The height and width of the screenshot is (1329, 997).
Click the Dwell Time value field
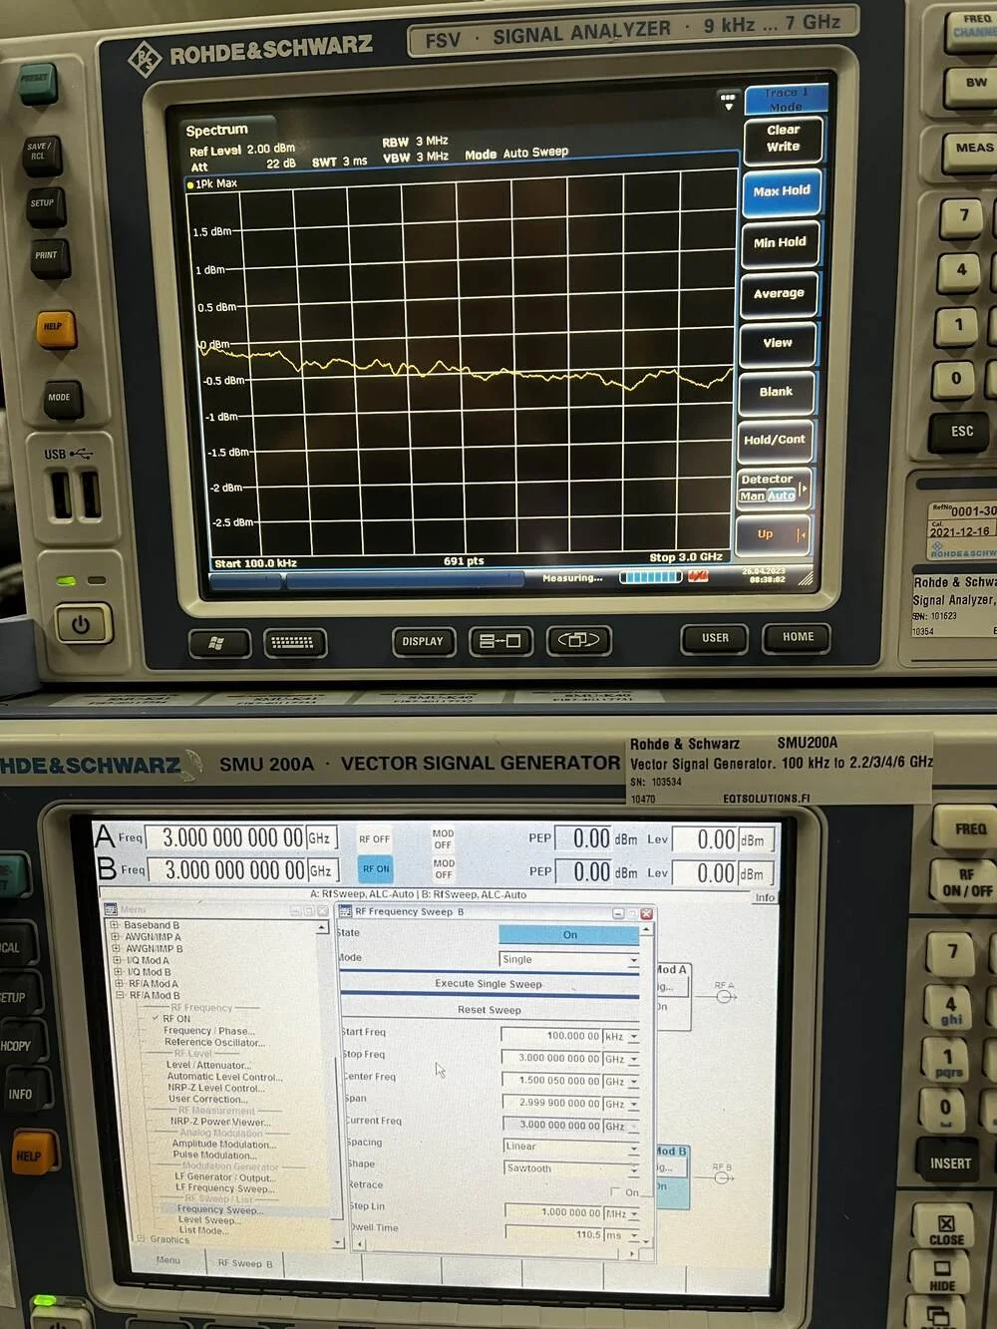tap(553, 1235)
